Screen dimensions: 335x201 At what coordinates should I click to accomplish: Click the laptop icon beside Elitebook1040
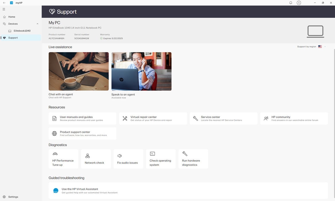tap(10, 31)
